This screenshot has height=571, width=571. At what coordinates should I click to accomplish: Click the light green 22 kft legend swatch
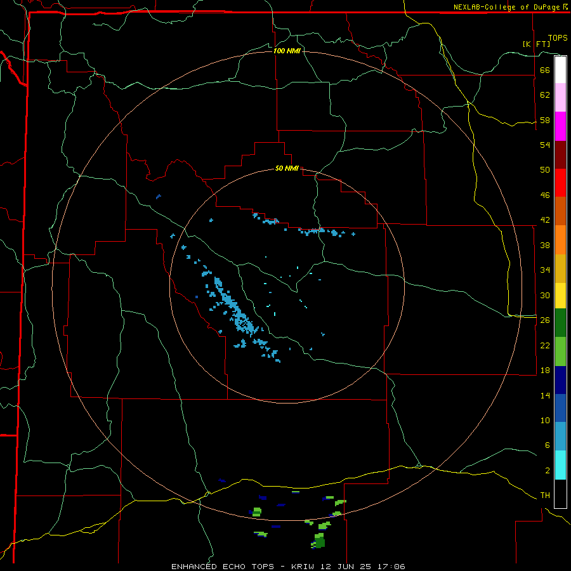pos(560,351)
